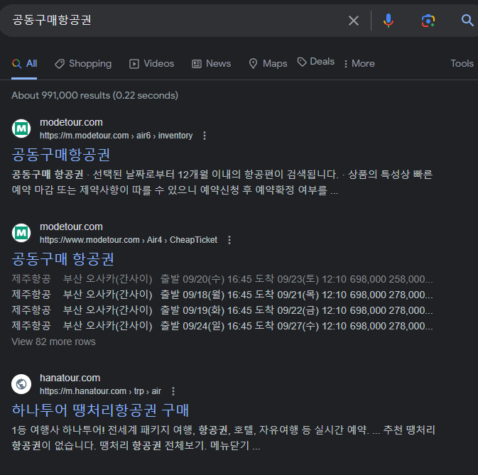
Task: Click the Maps pin icon
Action: pyautogui.click(x=253, y=64)
